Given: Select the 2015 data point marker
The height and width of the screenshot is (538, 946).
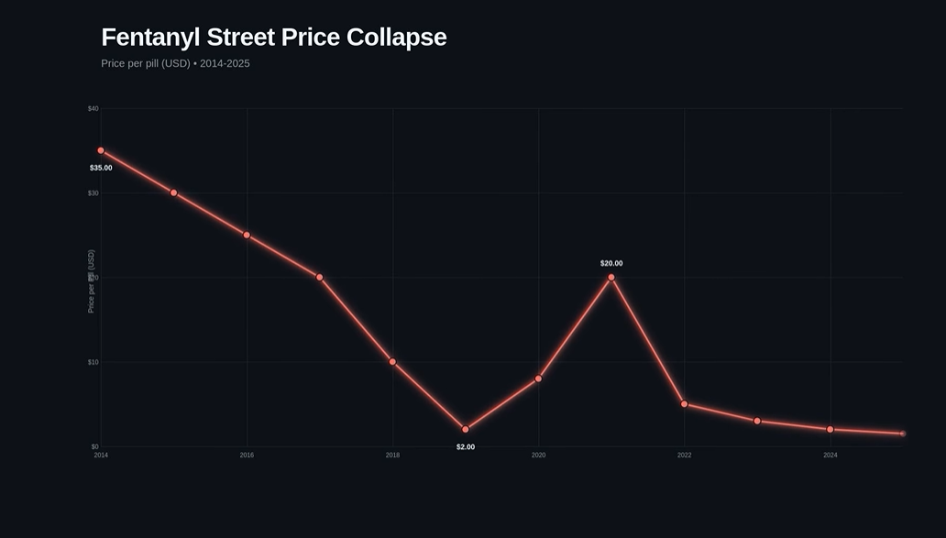Looking at the screenshot, I should tap(174, 192).
